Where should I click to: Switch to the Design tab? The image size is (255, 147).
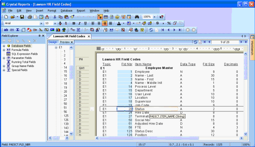point(53,42)
